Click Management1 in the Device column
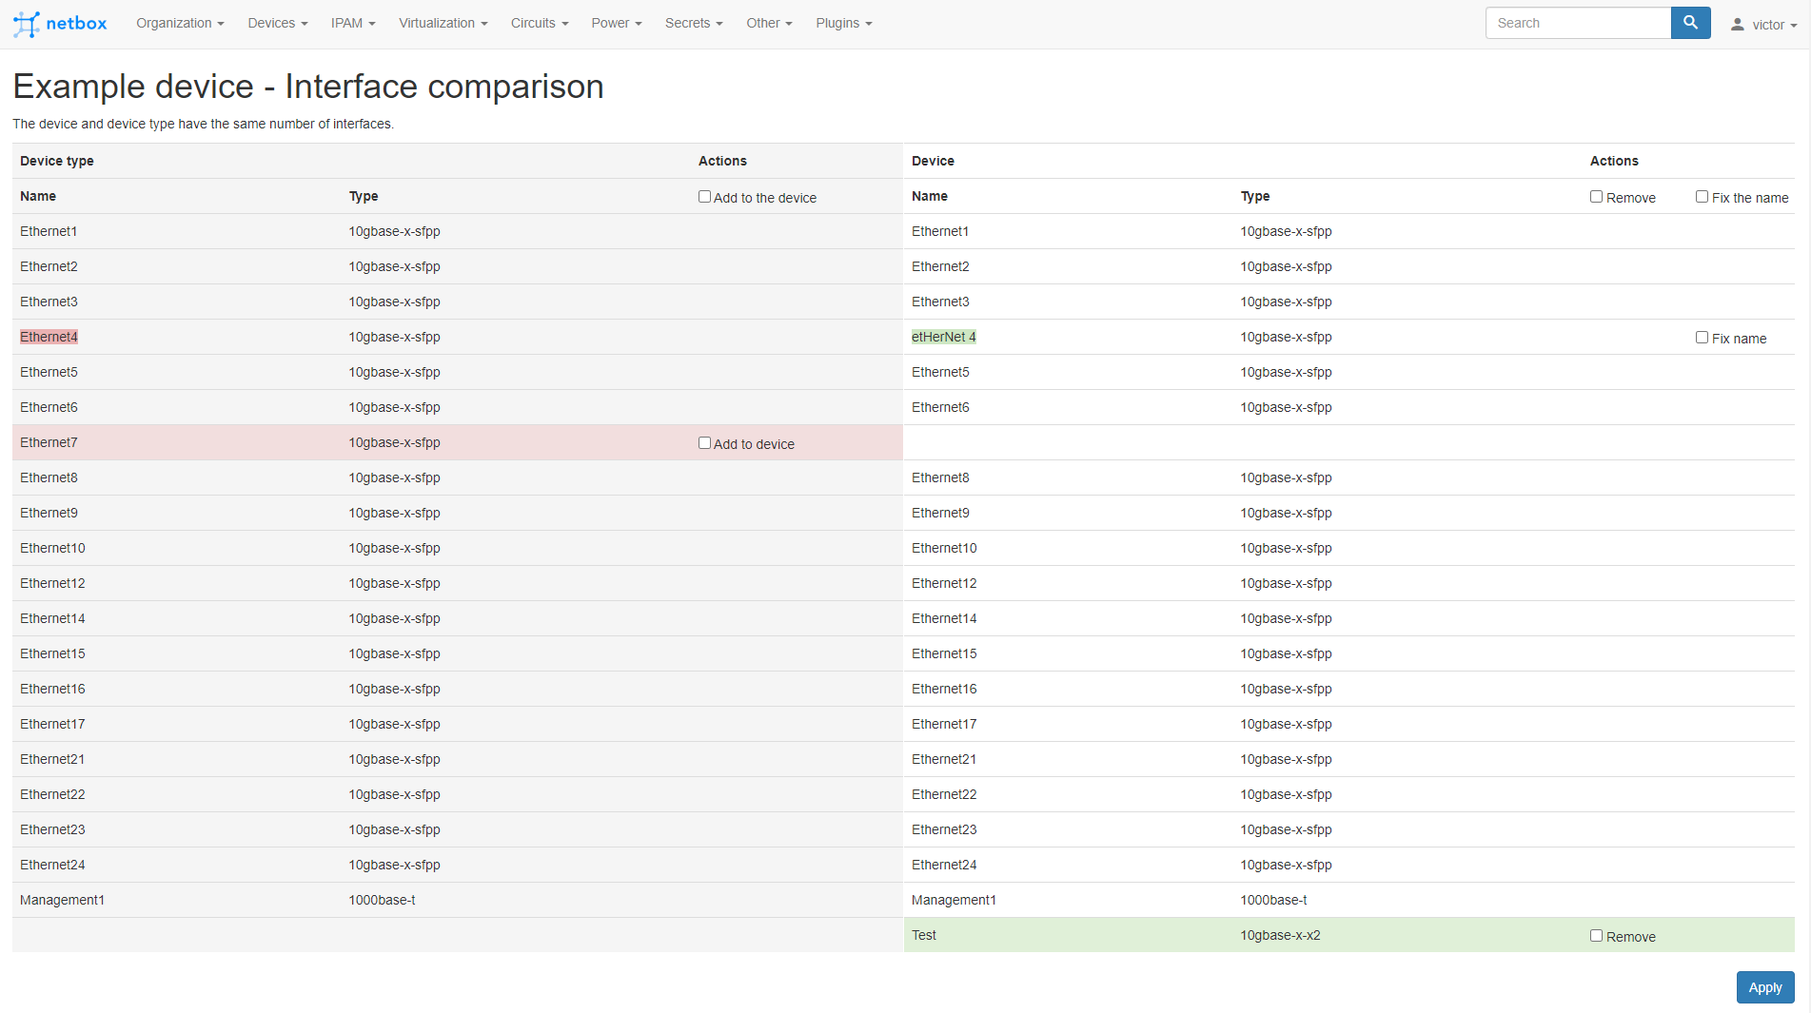 (x=954, y=900)
